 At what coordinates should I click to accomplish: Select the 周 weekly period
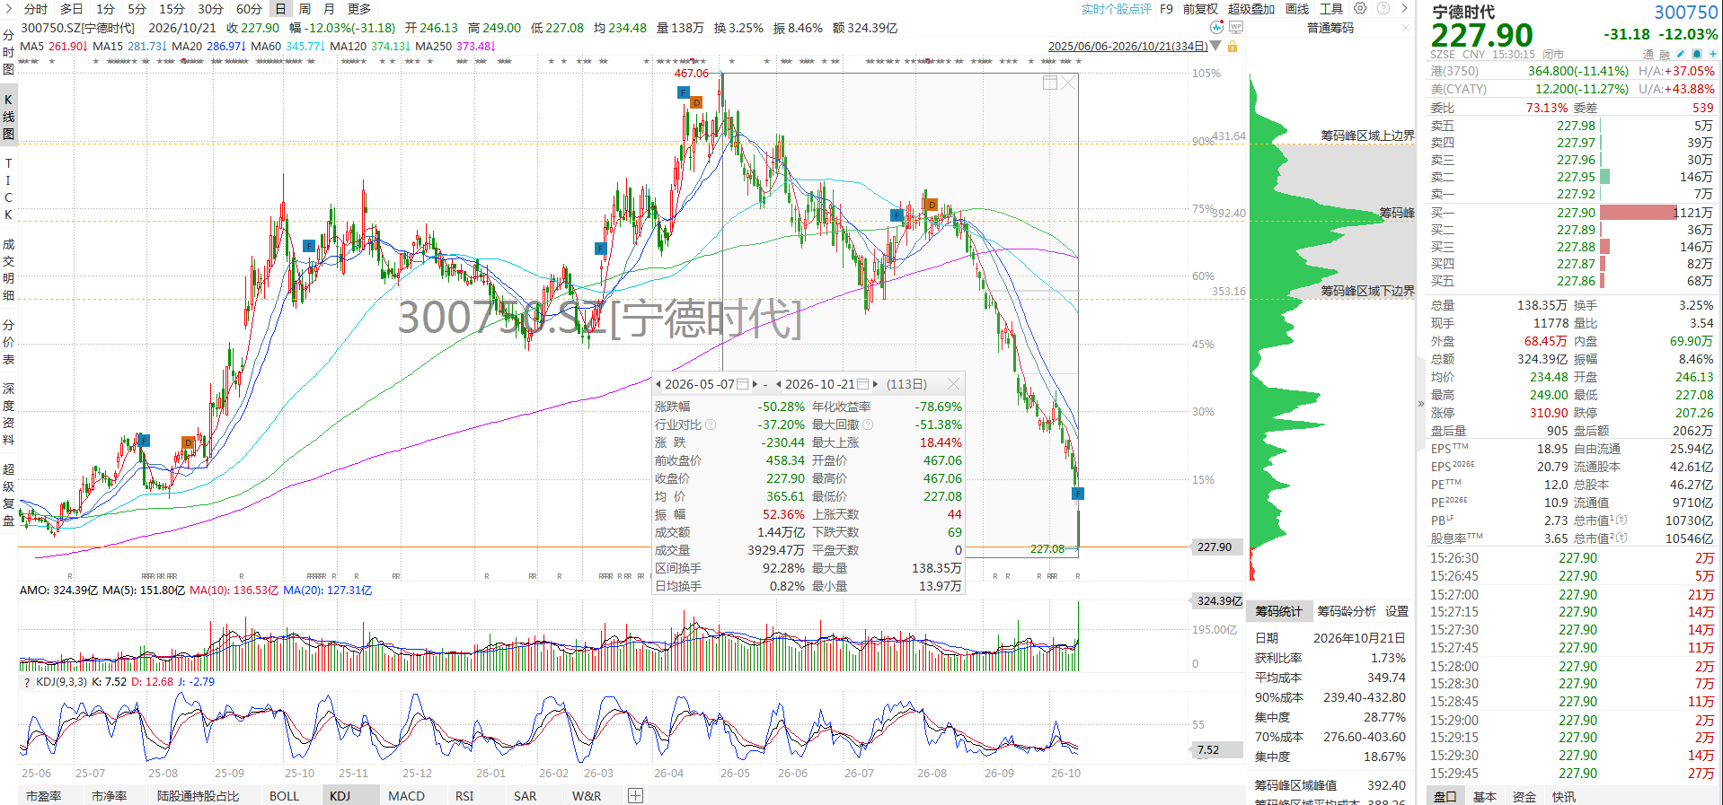(305, 9)
